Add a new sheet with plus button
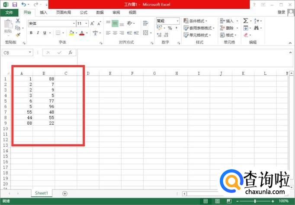The height and width of the screenshot is (205, 295). coord(65,193)
